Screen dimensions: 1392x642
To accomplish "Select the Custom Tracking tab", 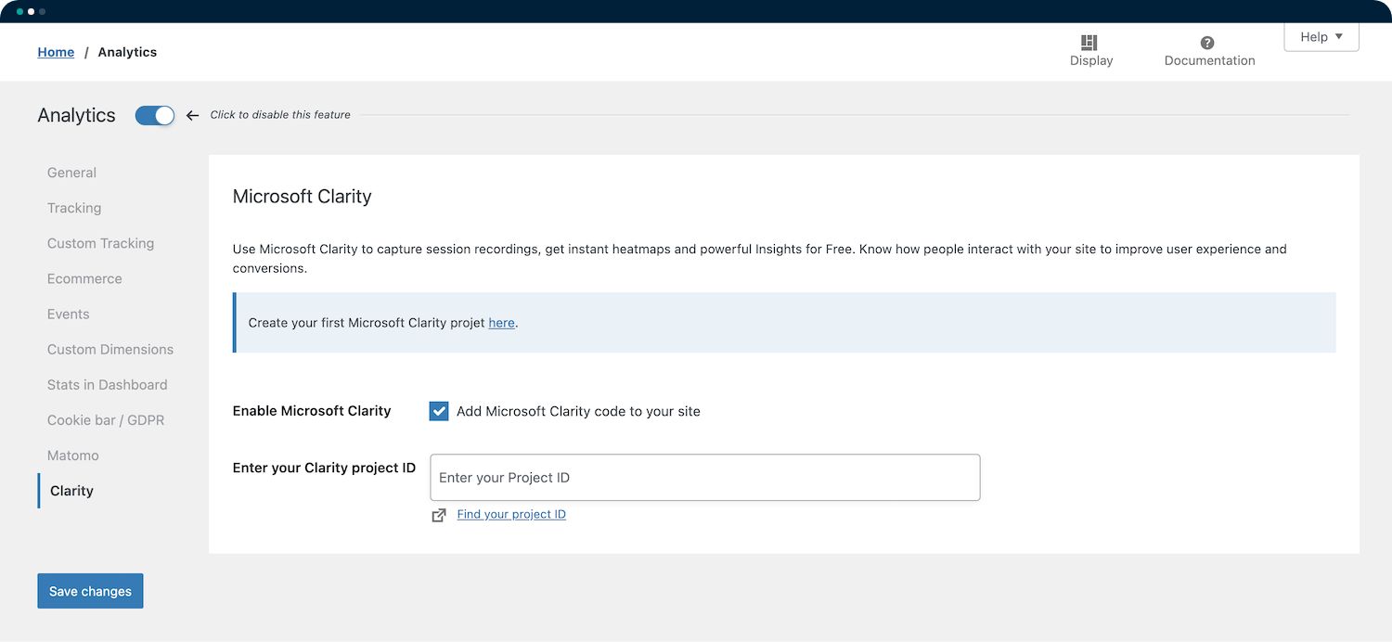I will (100, 243).
